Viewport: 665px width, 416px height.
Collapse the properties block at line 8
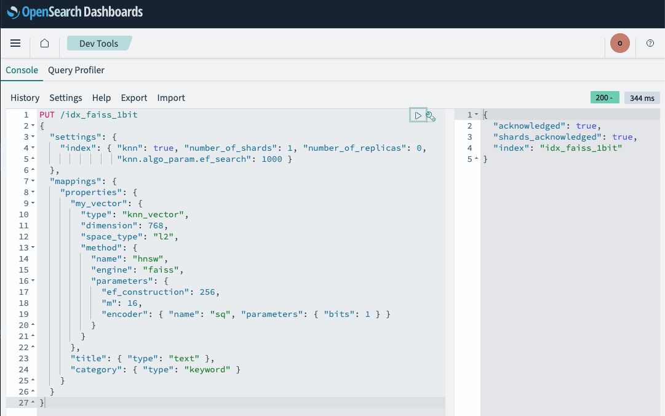(33, 192)
